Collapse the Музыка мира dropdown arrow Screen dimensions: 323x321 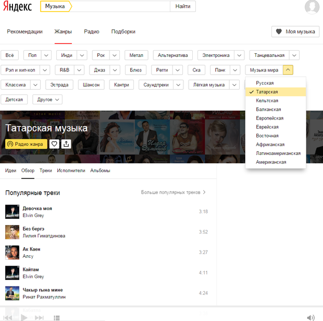tap(289, 70)
